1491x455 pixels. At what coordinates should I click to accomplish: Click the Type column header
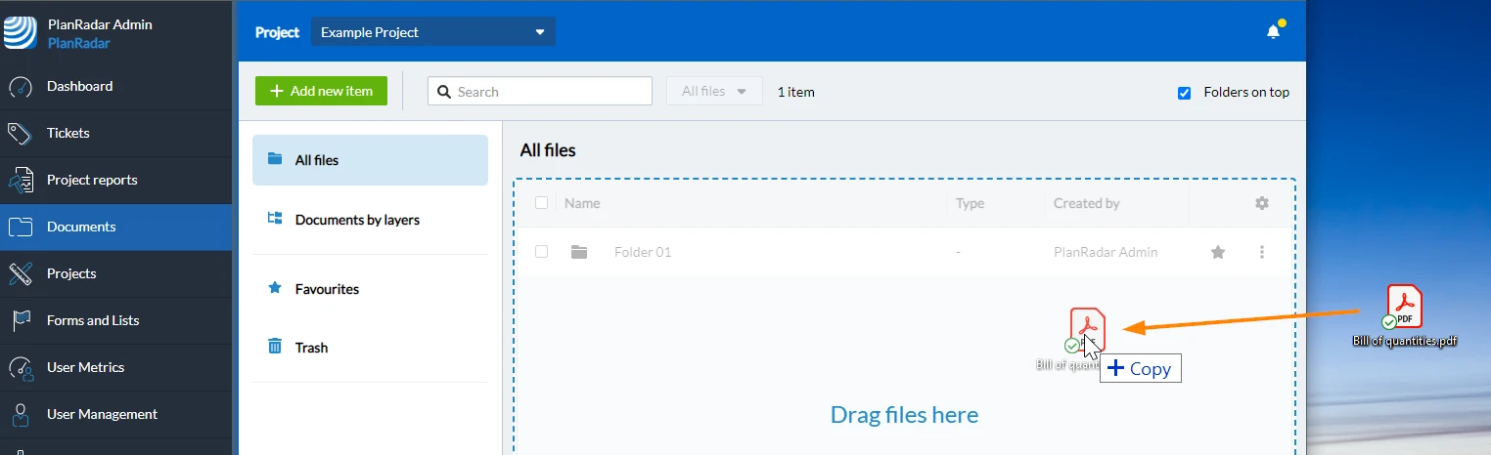pyautogui.click(x=970, y=203)
